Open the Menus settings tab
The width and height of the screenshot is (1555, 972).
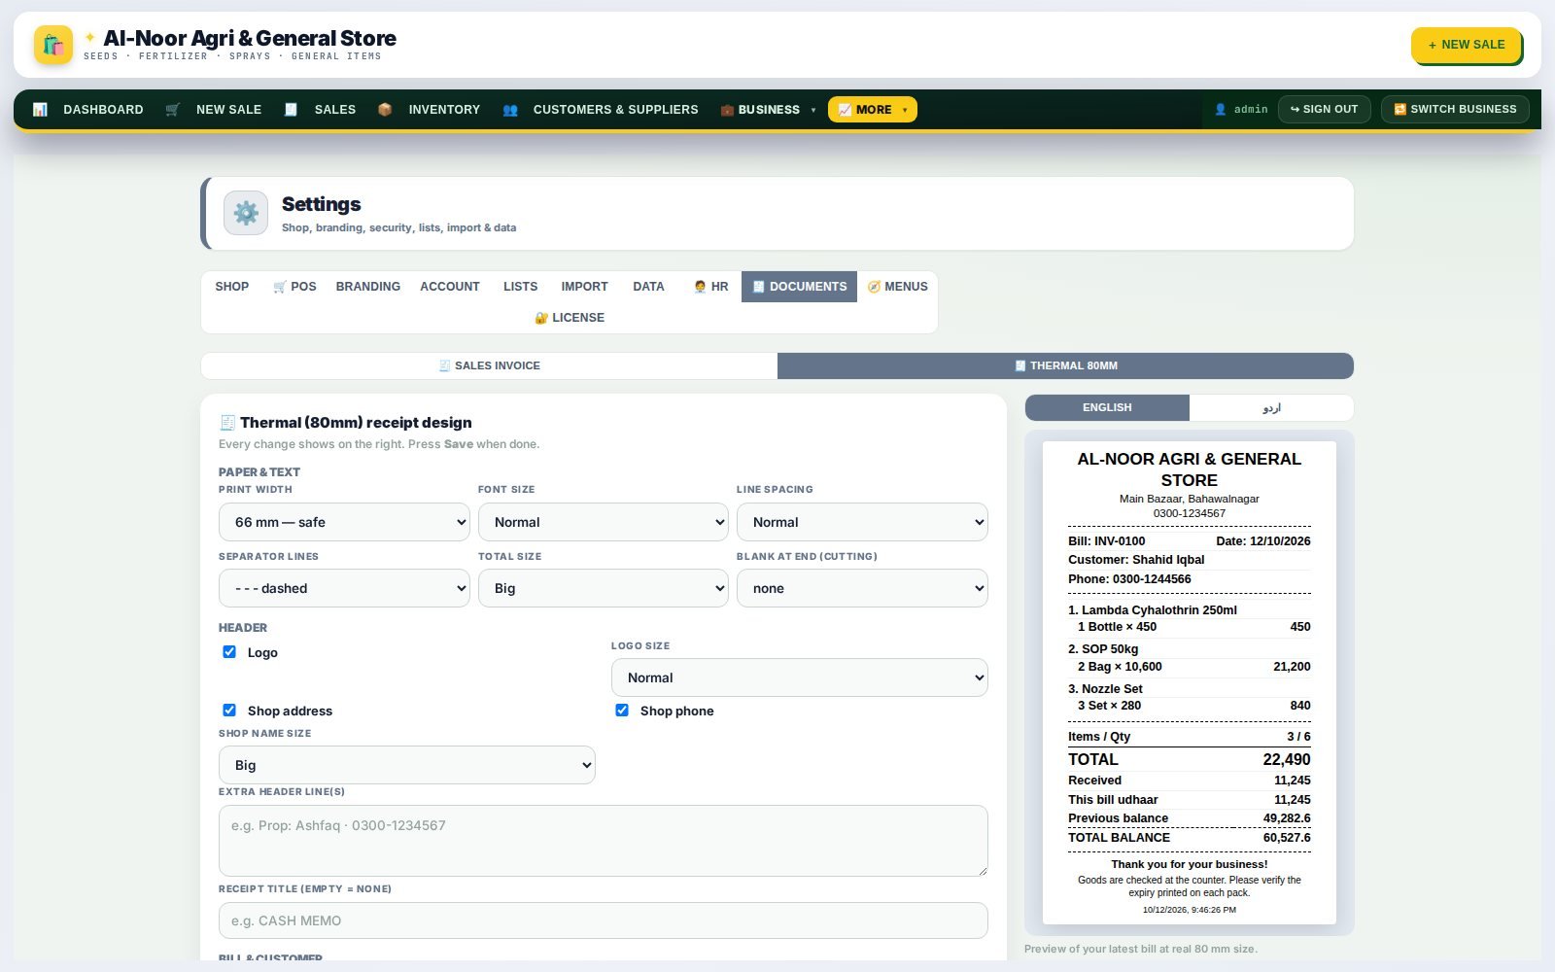[897, 287]
